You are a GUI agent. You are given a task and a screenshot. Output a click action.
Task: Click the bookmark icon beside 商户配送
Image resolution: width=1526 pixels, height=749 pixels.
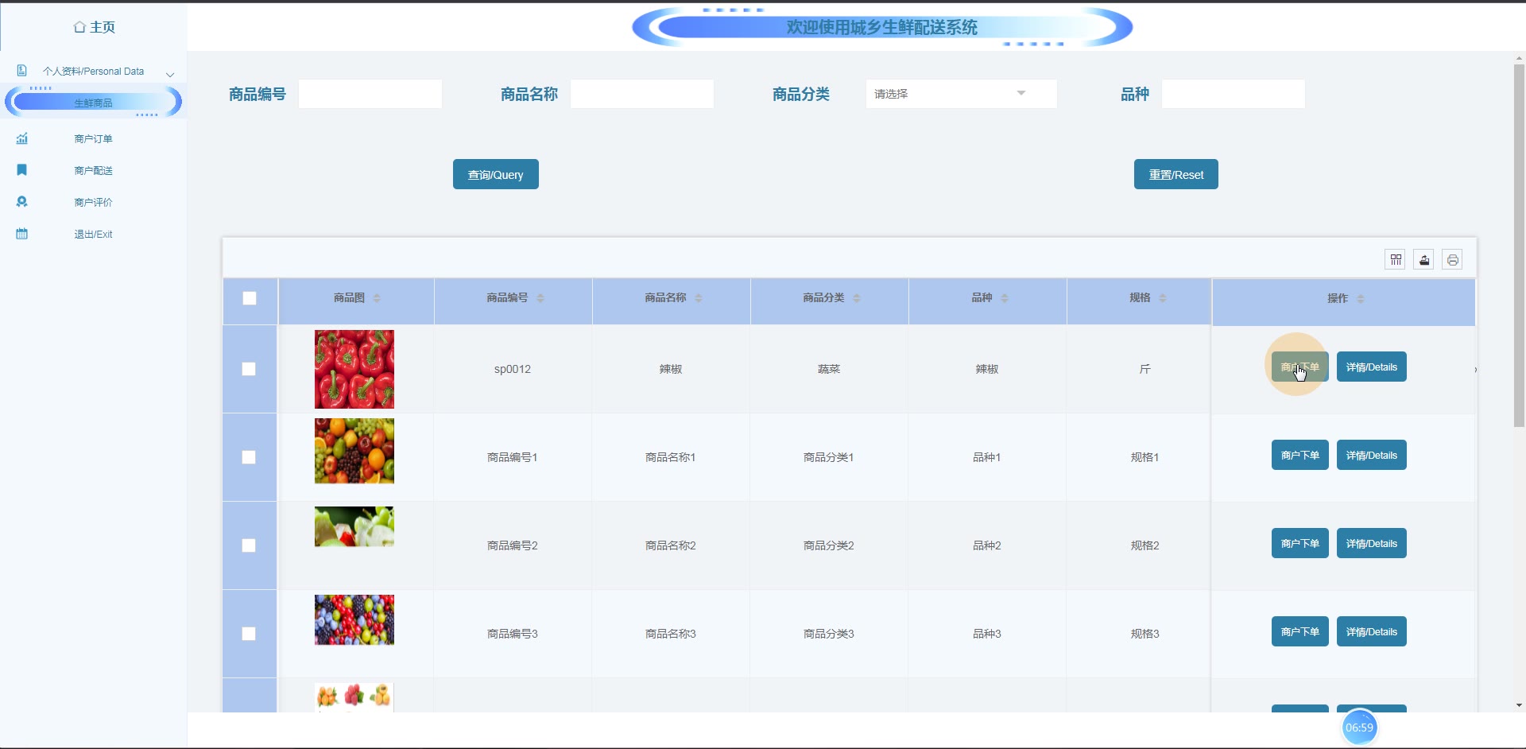pyautogui.click(x=22, y=170)
